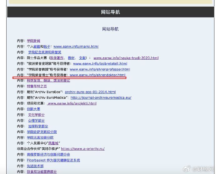Screen dimensions: 216x174
Task: Click the text "学院荣誉博士"称号获得者
Action: pos(47,75)
